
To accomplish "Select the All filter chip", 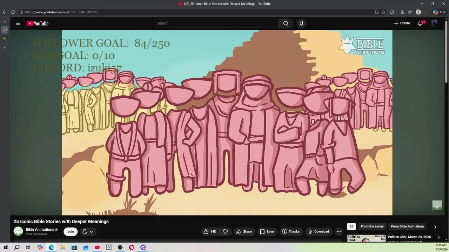I will click(351, 226).
